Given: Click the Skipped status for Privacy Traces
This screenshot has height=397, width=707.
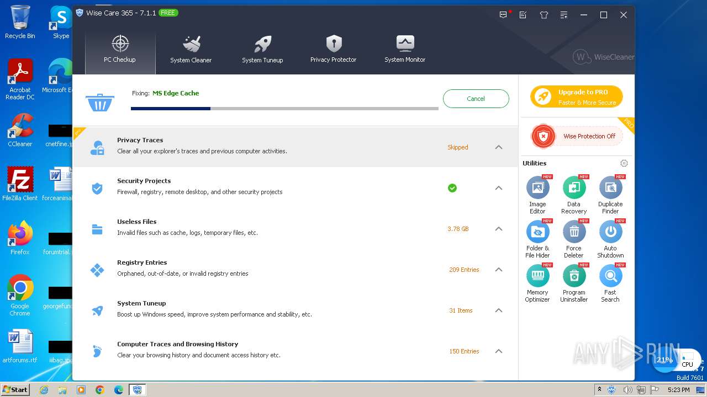Looking at the screenshot, I should pyautogui.click(x=458, y=147).
